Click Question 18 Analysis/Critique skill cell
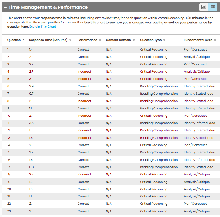This screenshot has height=217, width=220. [x=196, y=174]
